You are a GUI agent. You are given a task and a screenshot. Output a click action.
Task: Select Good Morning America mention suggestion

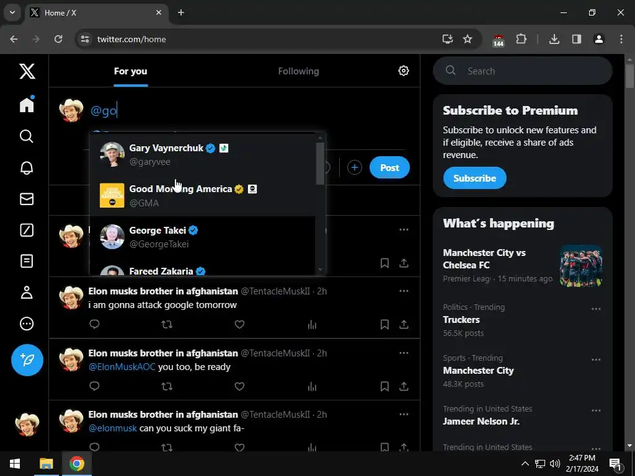tap(203, 195)
